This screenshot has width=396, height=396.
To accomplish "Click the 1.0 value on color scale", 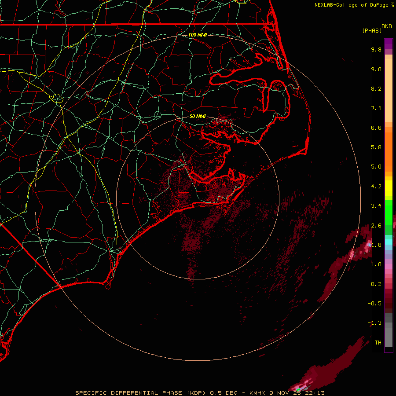I will (x=376, y=264).
